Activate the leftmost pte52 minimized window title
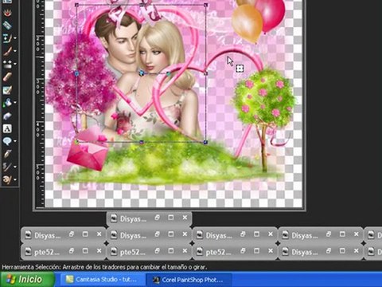 47,252
